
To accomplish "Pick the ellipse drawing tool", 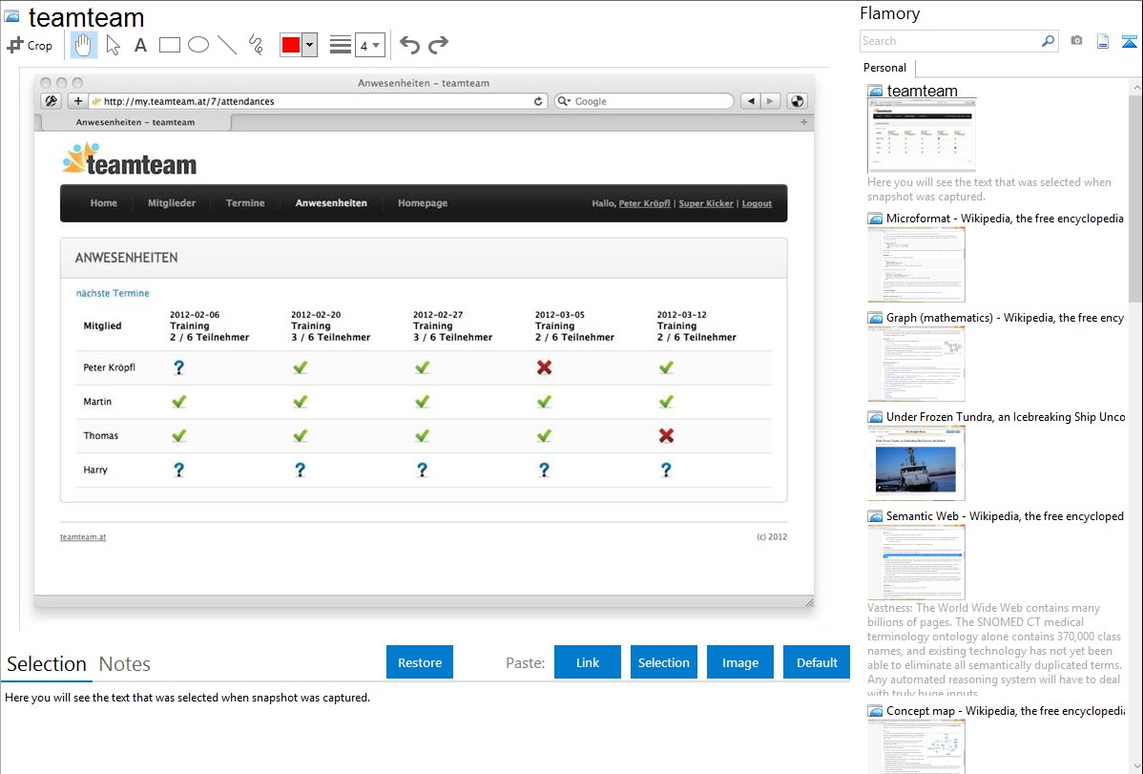I will click(198, 45).
